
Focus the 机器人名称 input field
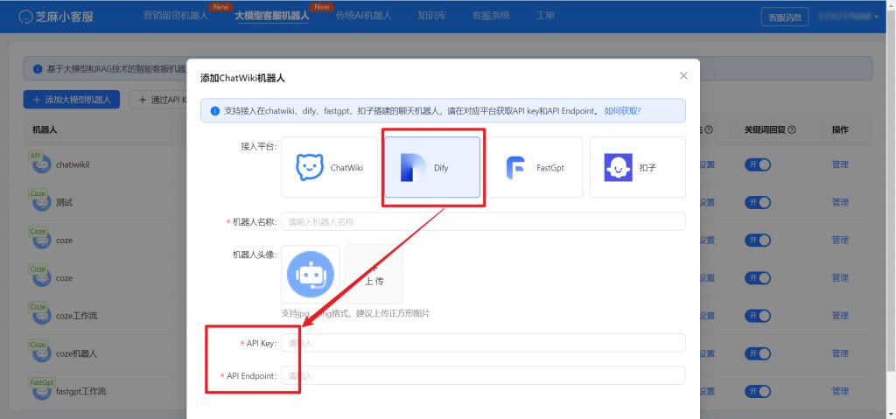pos(483,222)
